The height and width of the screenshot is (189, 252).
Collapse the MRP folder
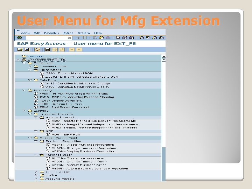36,131
